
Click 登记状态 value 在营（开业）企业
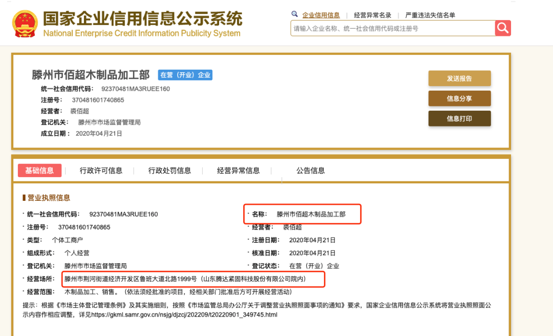pos(314,266)
